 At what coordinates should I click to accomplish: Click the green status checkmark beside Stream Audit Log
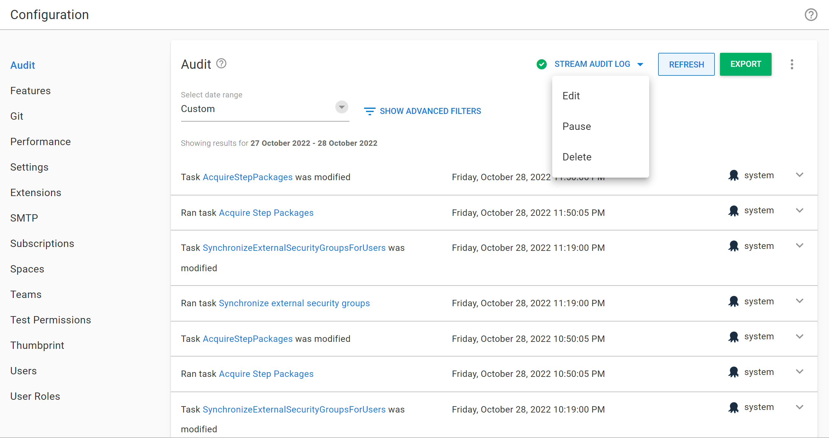542,64
